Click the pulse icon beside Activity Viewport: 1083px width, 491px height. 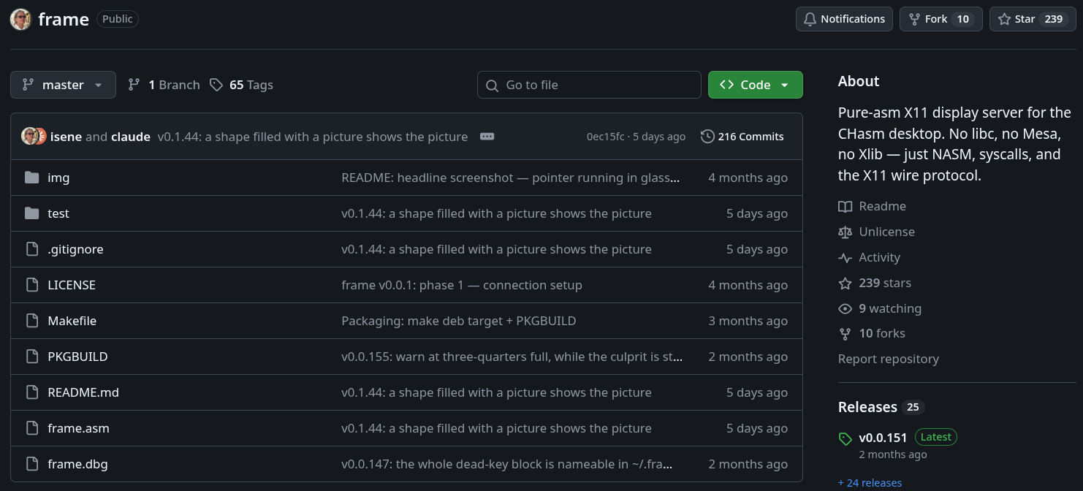[x=845, y=257]
